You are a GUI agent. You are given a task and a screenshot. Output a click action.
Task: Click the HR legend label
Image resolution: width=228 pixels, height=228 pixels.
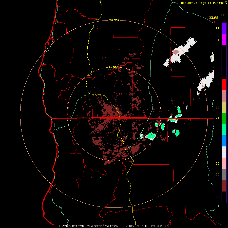217,119
